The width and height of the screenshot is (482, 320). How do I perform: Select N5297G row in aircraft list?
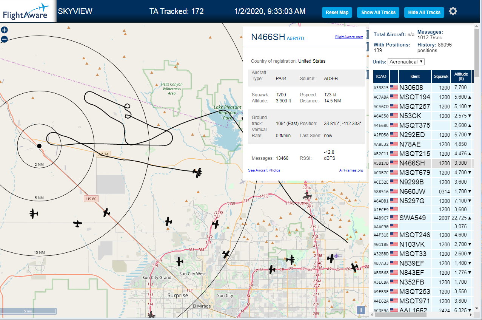[x=423, y=201]
